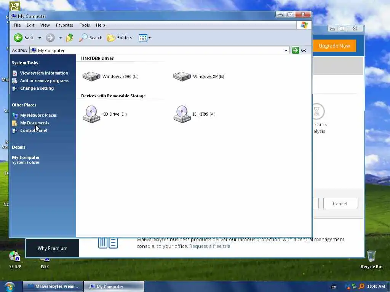The width and height of the screenshot is (390, 292).
Task: Select the Windows 2000 (C:) drive icon
Action: 91,76
